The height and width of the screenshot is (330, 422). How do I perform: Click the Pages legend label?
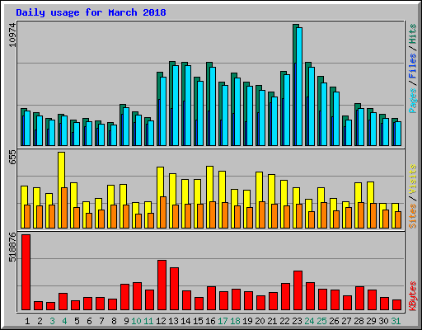click(413, 101)
